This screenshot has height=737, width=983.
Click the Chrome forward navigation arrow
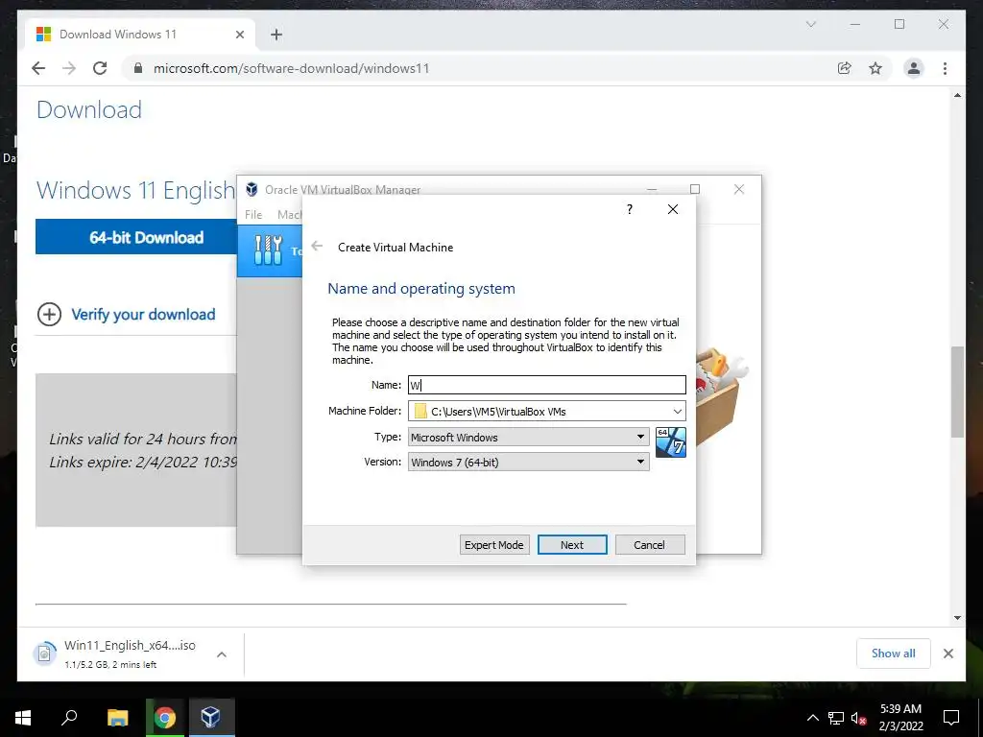coord(69,68)
